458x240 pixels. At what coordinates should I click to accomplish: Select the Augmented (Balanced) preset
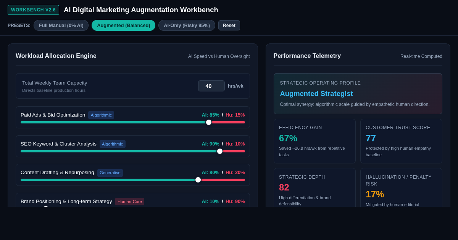click(124, 26)
